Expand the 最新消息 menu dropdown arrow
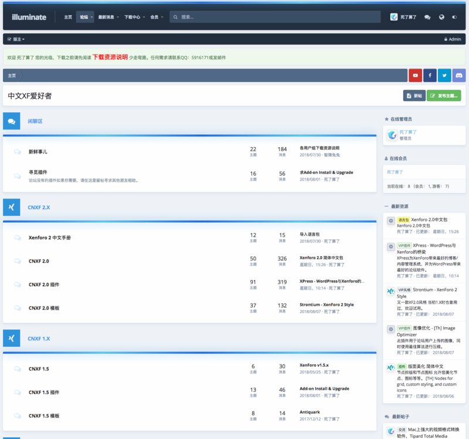469x439 pixels. click(x=118, y=17)
